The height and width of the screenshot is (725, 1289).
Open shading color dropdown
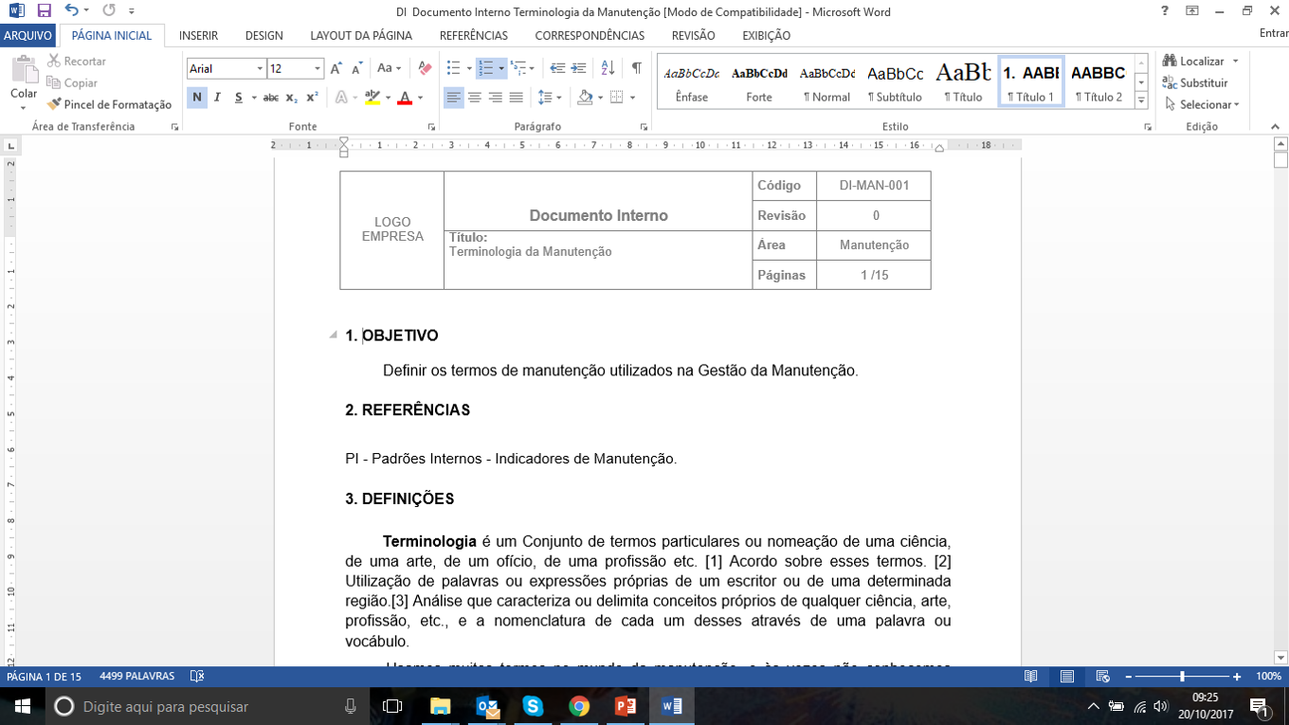[x=600, y=98]
